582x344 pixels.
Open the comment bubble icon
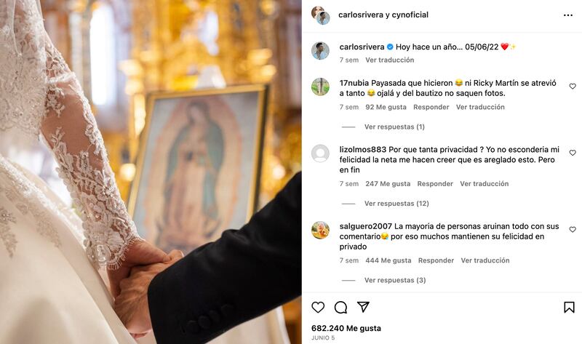click(340, 307)
